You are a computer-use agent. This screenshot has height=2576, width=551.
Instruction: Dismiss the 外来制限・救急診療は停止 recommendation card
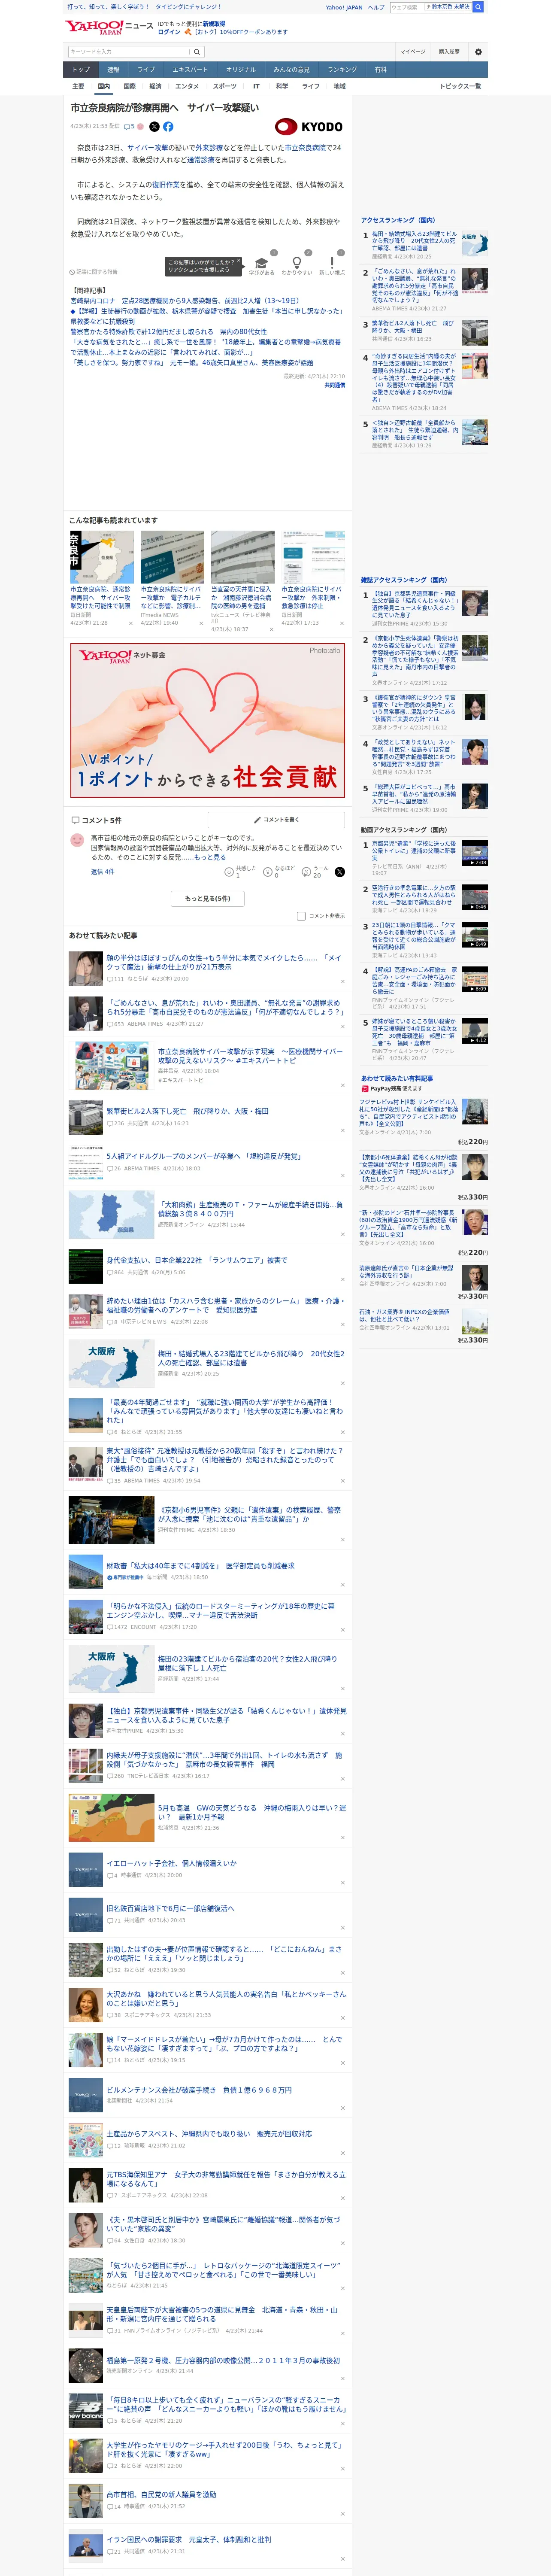pos(341,624)
